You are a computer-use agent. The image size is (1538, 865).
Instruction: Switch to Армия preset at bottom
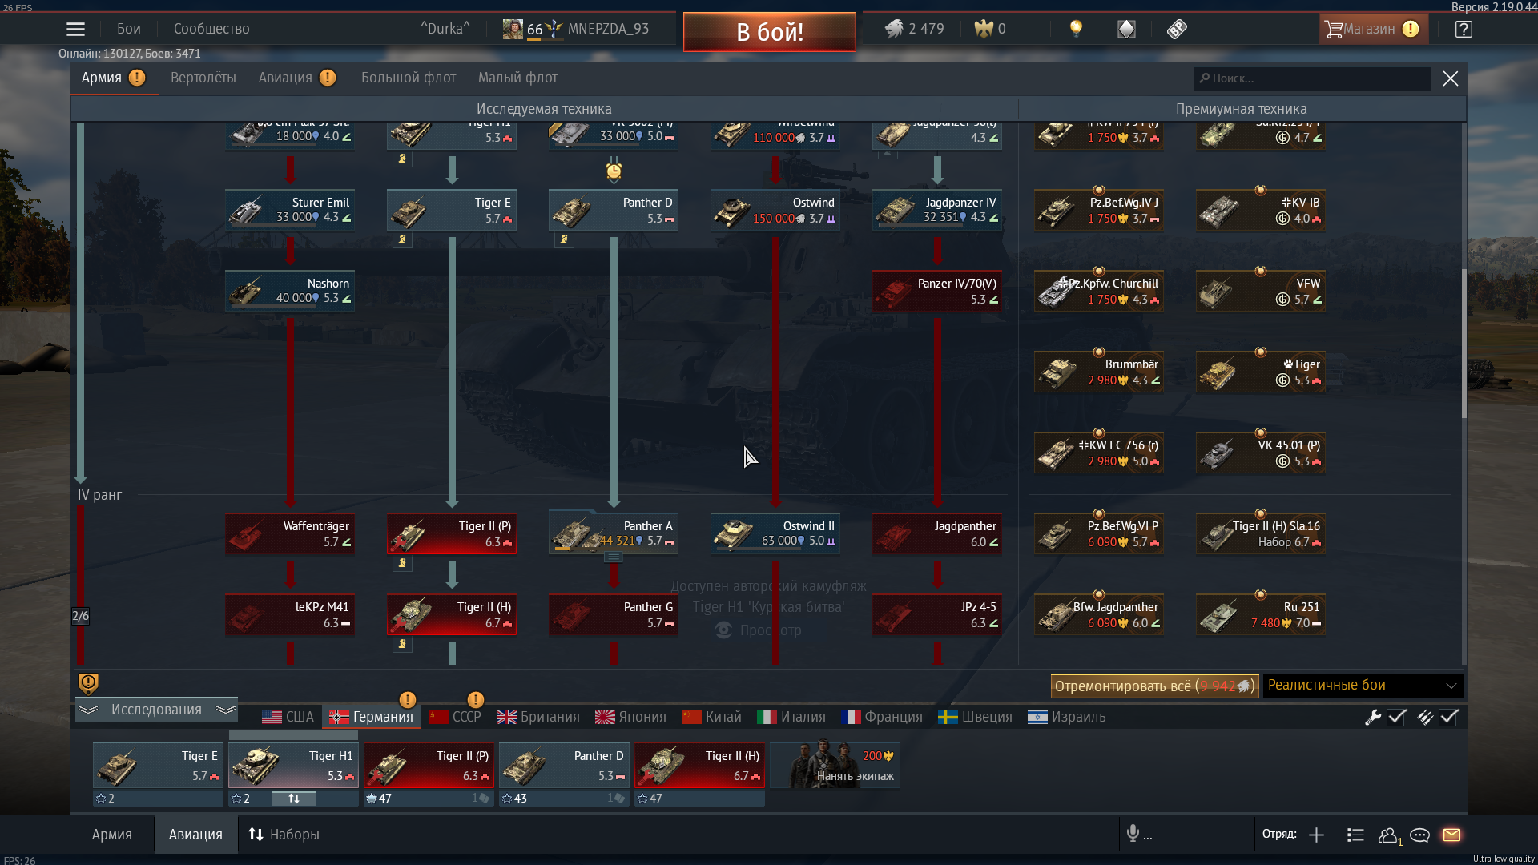[112, 835]
